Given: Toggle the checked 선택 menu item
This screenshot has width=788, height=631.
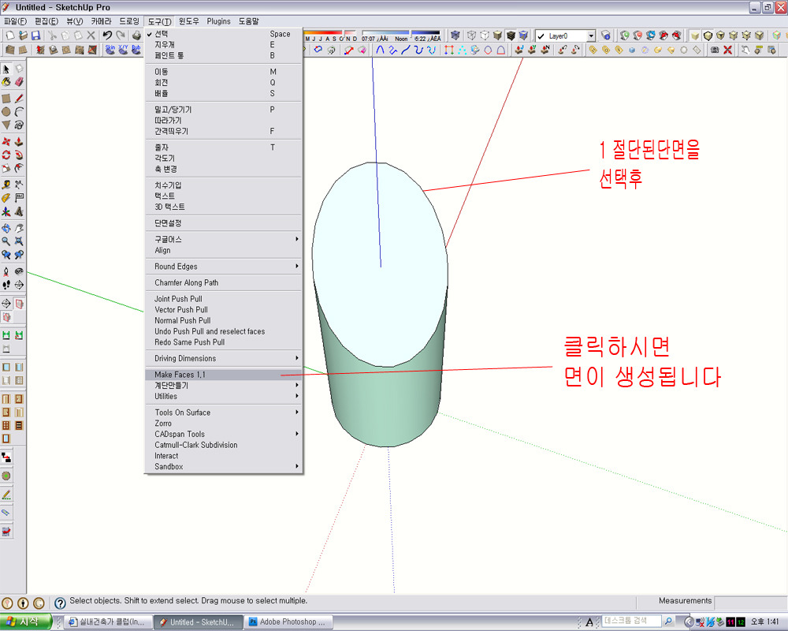Looking at the screenshot, I should [161, 34].
